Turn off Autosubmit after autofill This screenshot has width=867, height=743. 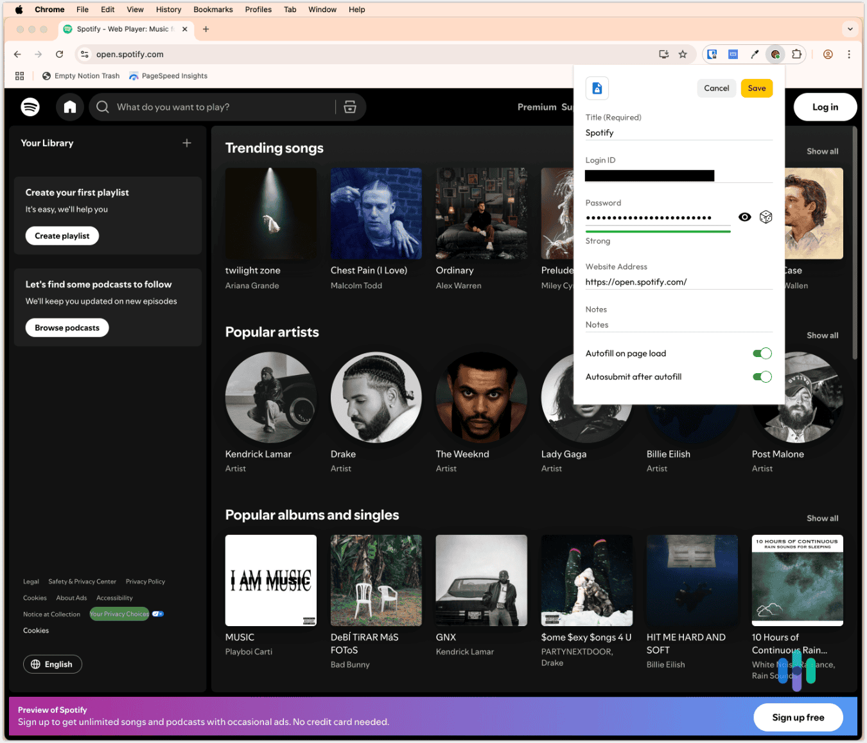(762, 376)
